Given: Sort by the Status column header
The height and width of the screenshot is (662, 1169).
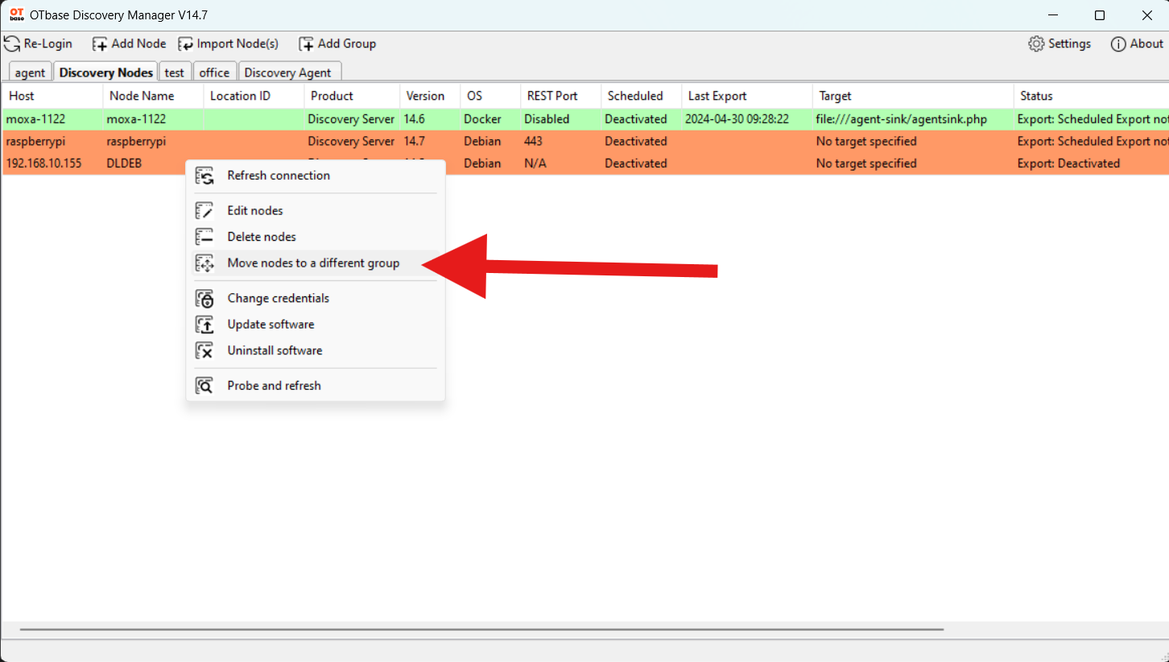Looking at the screenshot, I should (1091, 96).
